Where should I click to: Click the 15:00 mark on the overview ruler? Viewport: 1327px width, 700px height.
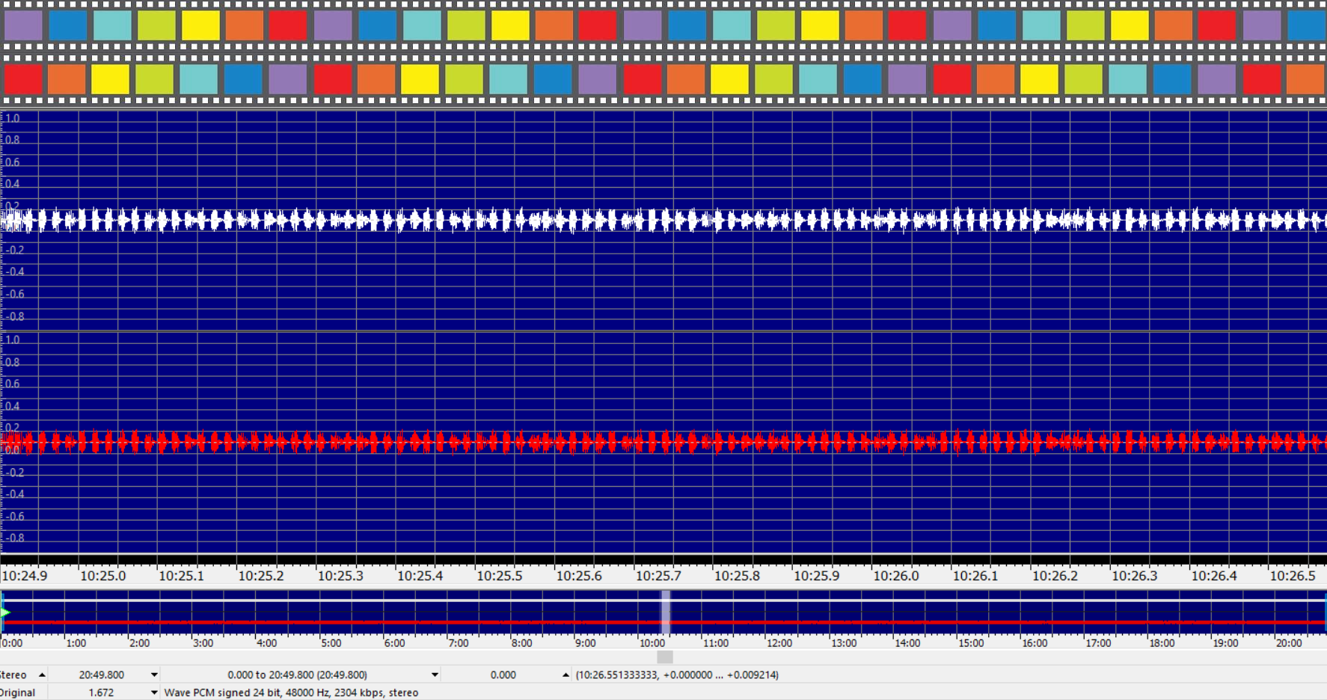(x=971, y=643)
